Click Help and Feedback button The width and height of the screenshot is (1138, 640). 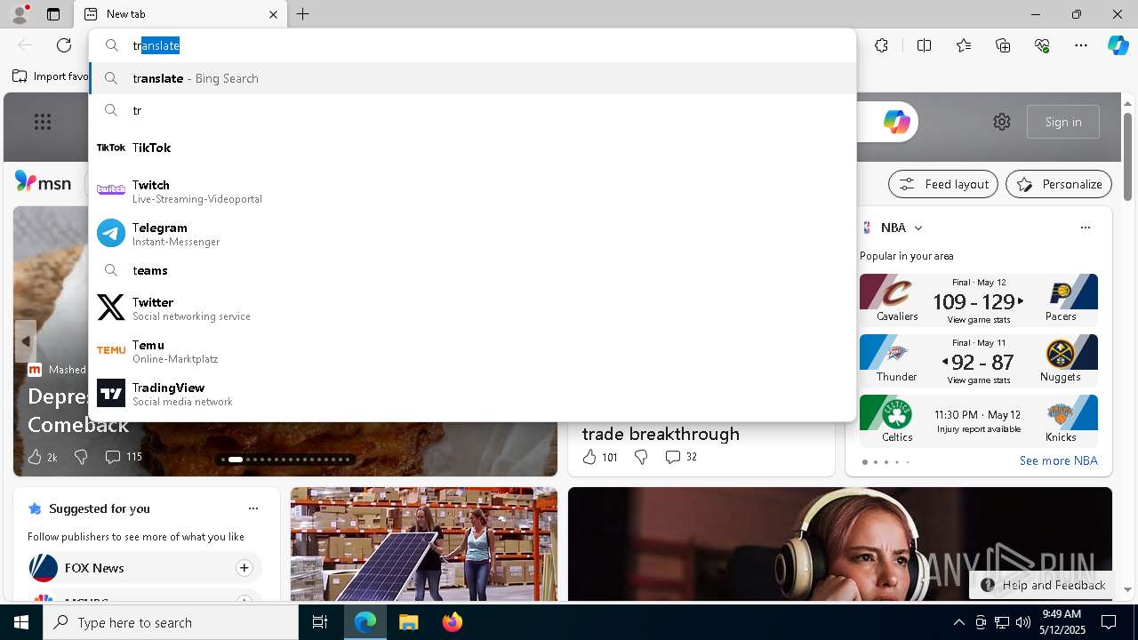pyautogui.click(x=1043, y=585)
